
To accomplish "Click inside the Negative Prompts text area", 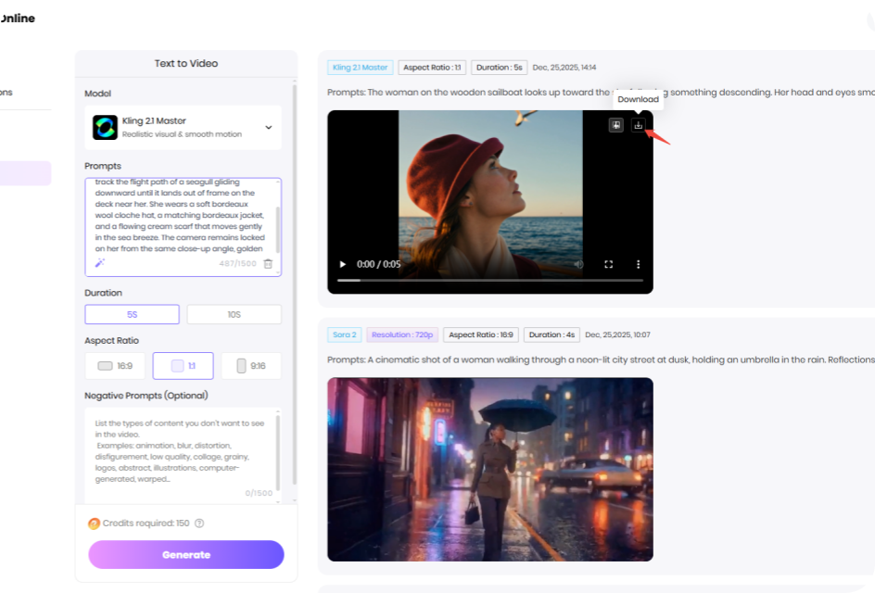I will [181, 452].
